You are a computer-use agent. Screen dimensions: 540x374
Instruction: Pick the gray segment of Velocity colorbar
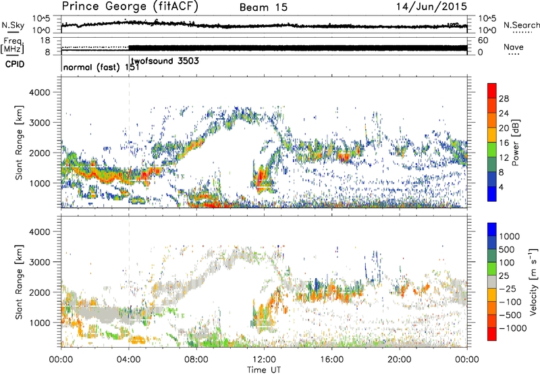(x=492, y=282)
